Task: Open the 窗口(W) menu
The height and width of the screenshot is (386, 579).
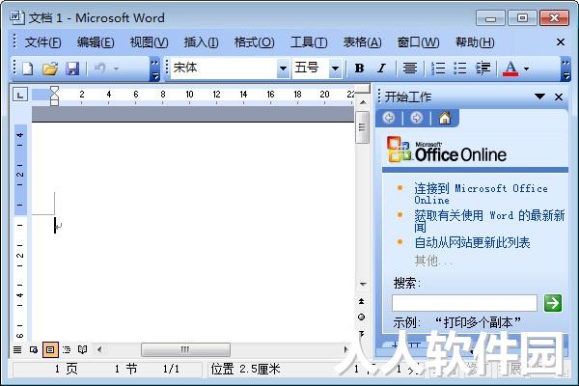Action: (418, 42)
